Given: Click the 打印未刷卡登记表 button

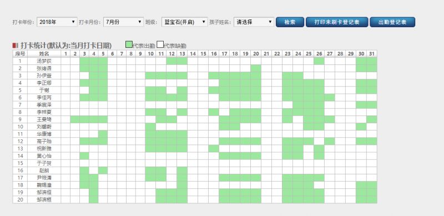Looking at the screenshot, I should pyautogui.click(x=337, y=22).
